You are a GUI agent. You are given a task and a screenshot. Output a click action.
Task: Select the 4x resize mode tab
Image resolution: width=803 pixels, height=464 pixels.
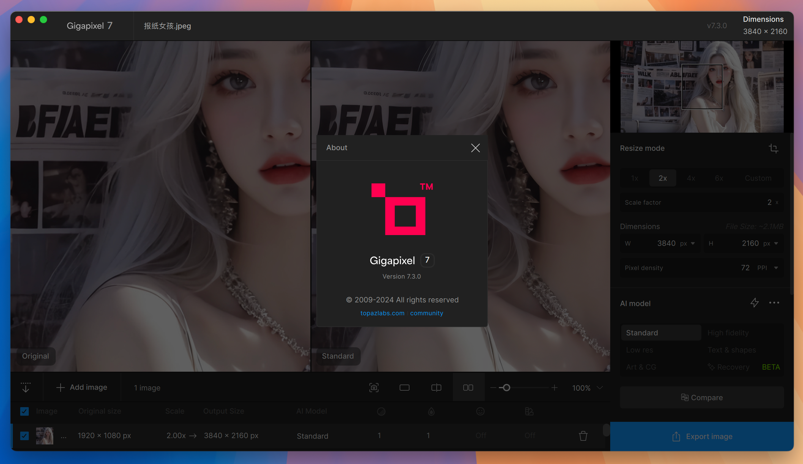691,178
